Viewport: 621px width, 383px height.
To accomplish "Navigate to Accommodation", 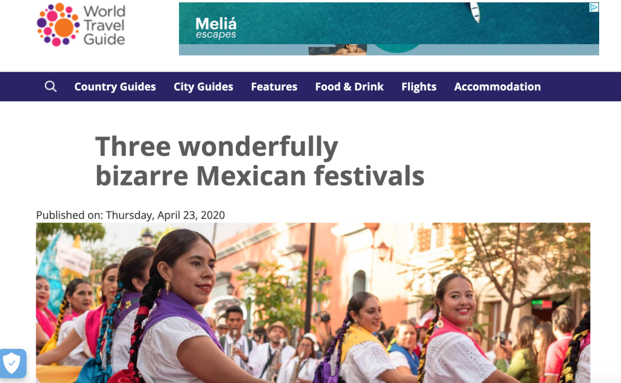I will 497,87.
